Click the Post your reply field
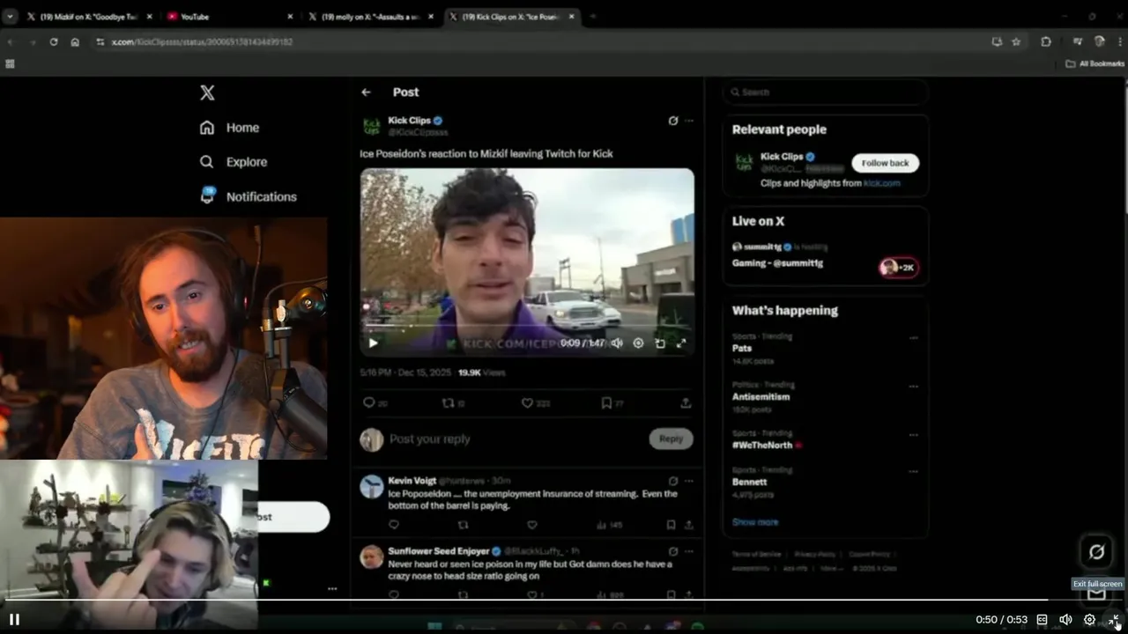The width and height of the screenshot is (1128, 634). click(x=516, y=439)
